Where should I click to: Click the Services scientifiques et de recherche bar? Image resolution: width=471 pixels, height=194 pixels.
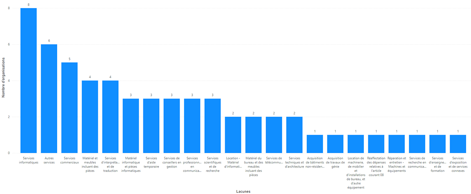coord(213,126)
